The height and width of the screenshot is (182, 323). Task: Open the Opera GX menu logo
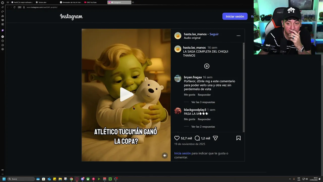pos(3,3)
